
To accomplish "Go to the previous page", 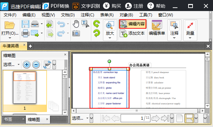I will [115, 118].
